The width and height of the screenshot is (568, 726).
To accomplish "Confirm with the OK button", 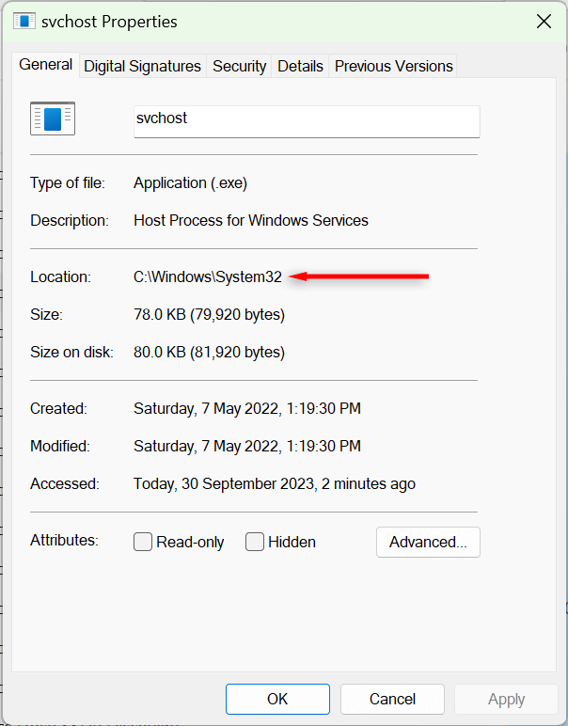I will pos(277,699).
